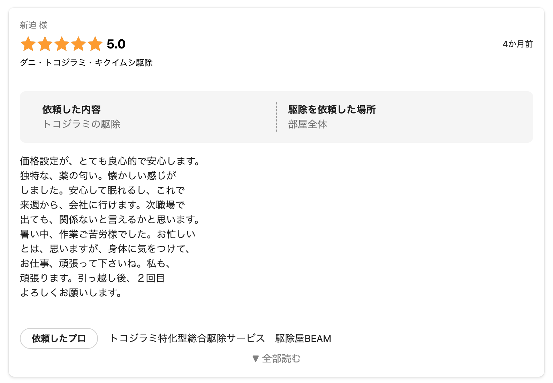Click the reviewer name 新迫 様

(x=33, y=25)
